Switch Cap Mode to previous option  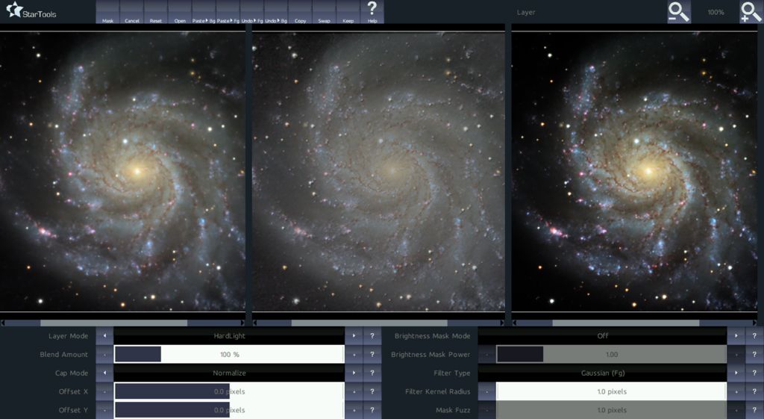pyautogui.click(x=104, y=373)
